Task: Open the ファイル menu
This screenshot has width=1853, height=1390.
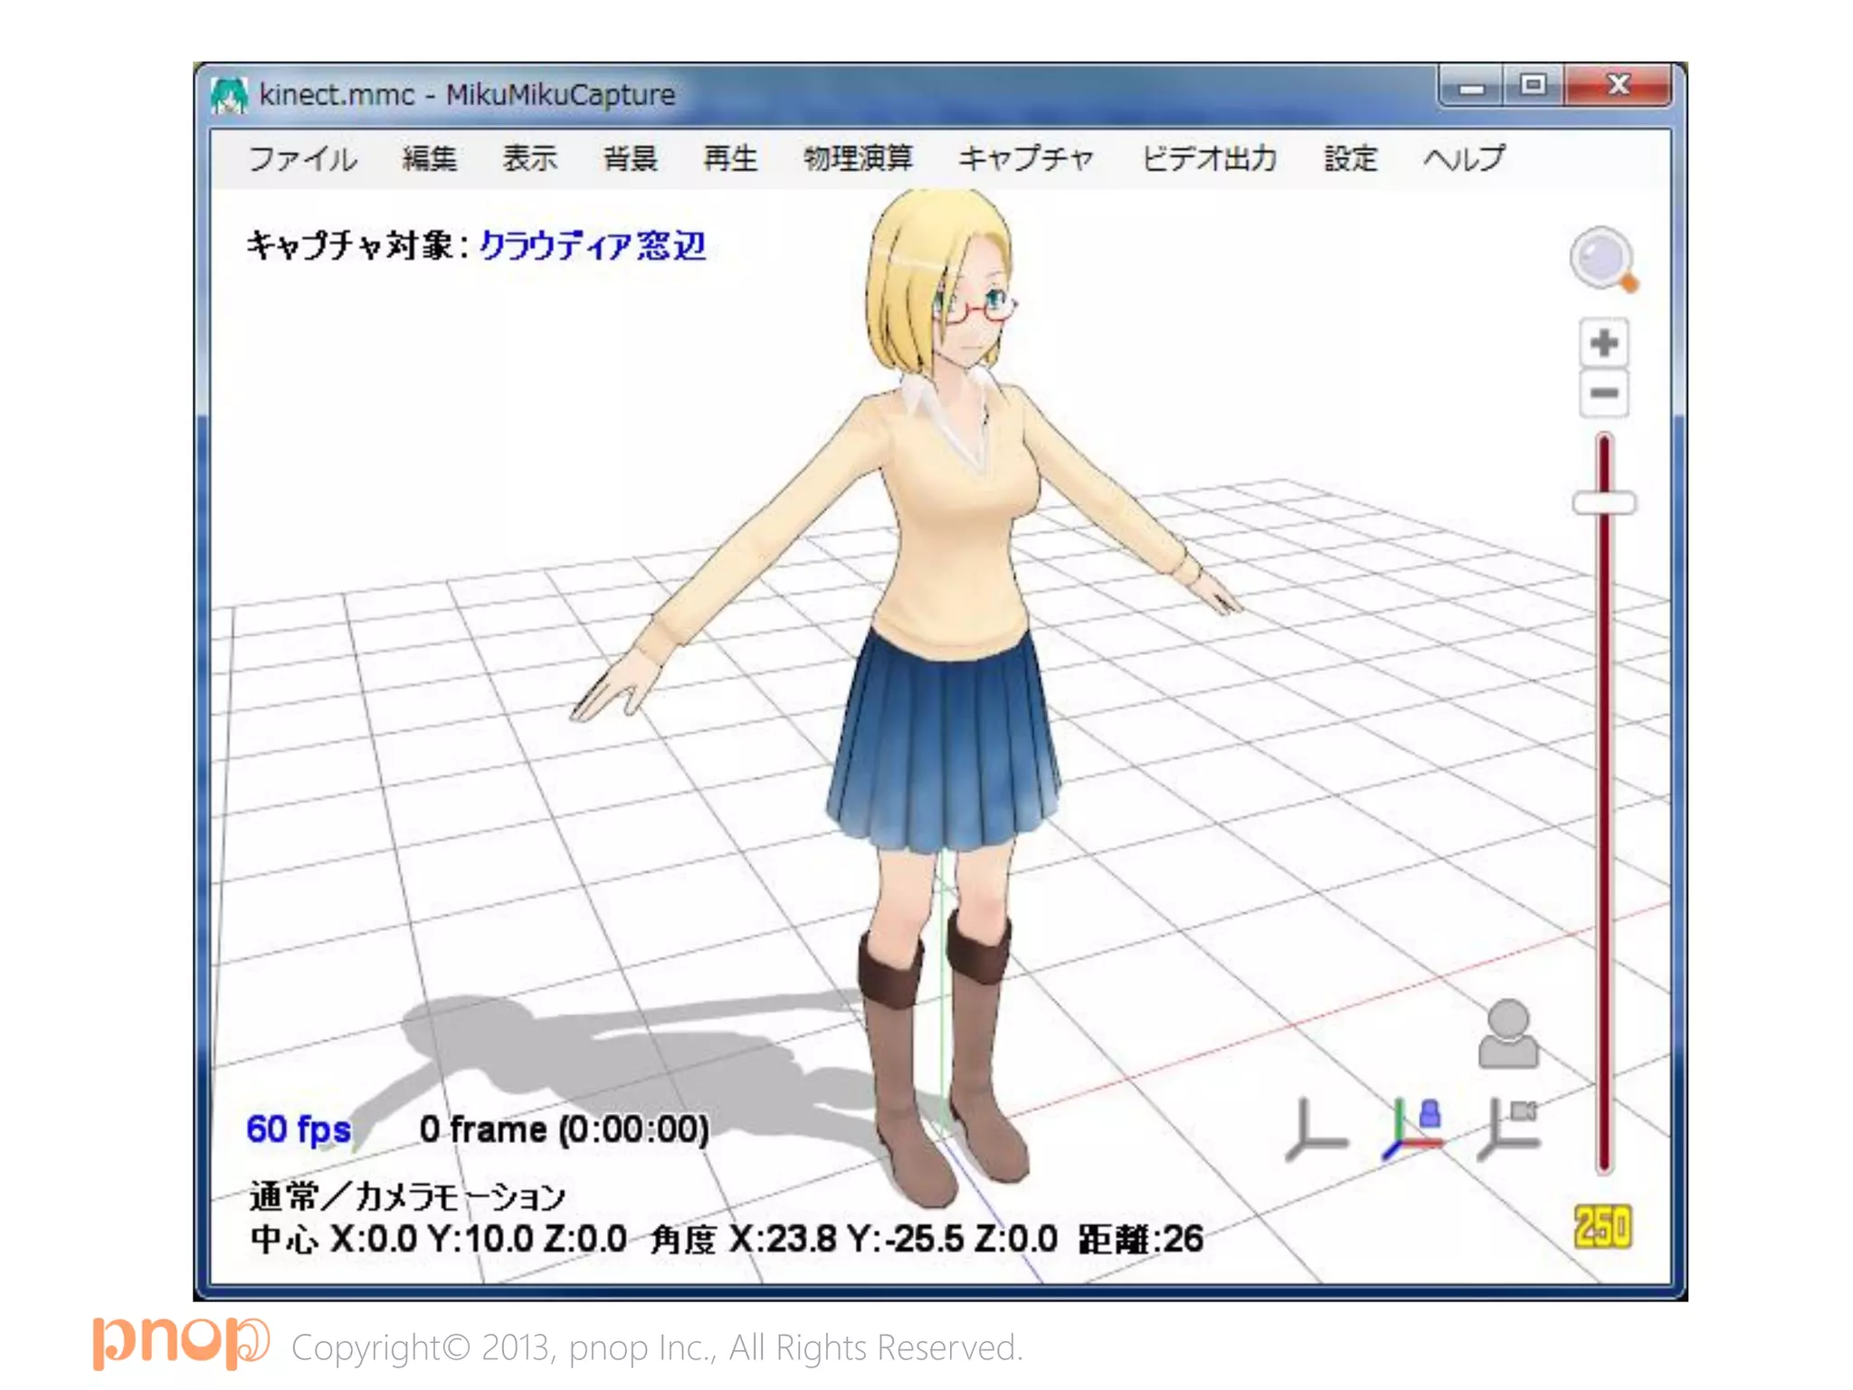Action: coord(303,159)
